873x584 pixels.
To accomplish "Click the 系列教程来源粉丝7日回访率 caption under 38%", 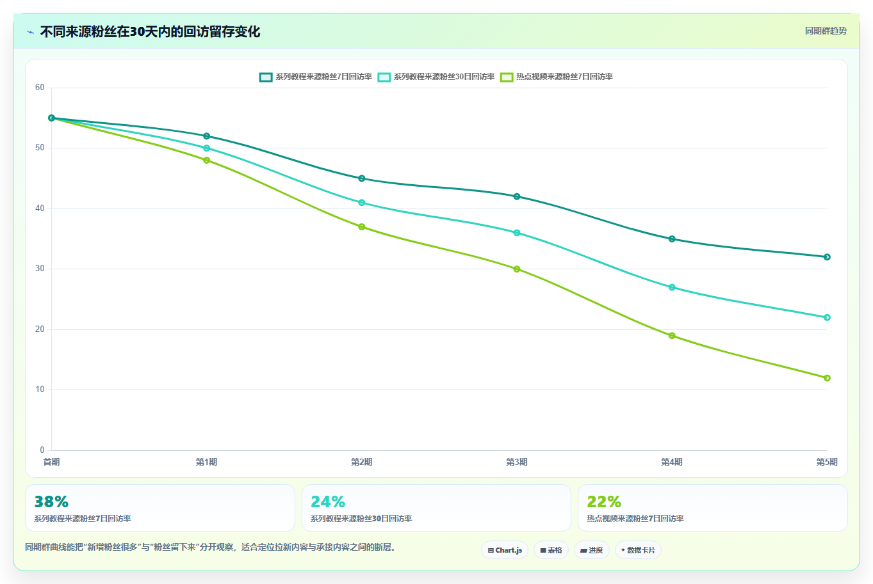I will 83,519.
